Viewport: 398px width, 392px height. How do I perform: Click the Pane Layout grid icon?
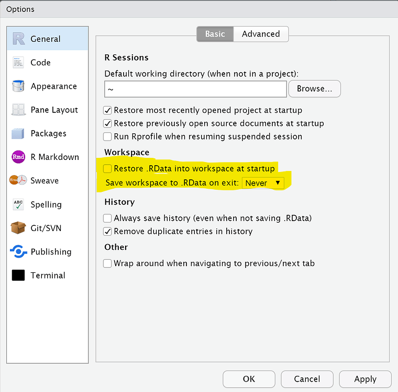tap(18, 110)
